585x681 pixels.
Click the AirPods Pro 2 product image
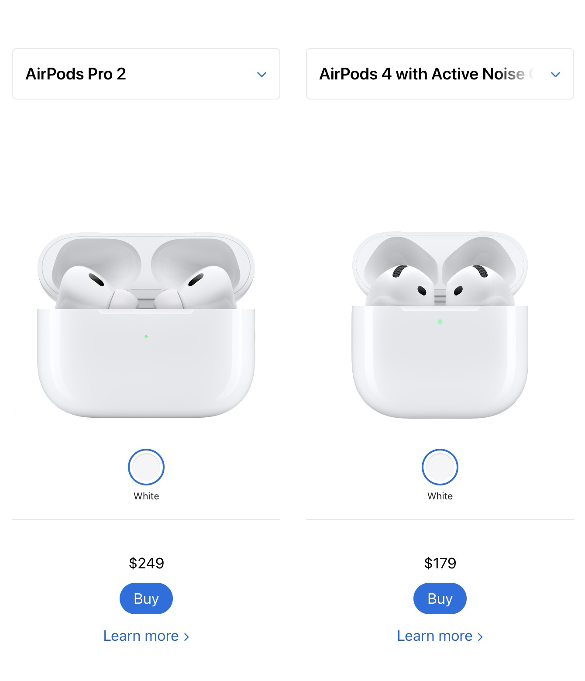click(x=146, y=325)
